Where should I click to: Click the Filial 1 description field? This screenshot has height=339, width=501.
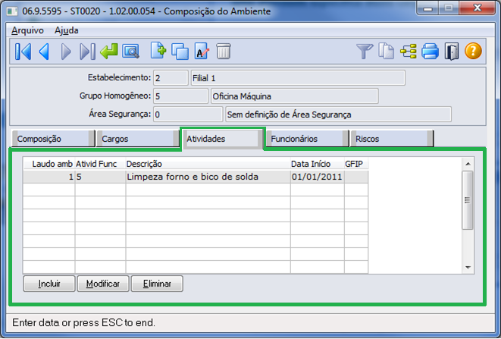click(x=298, y=78)
